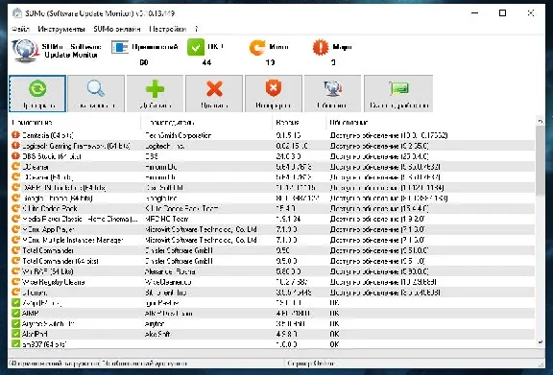Click the Alexander Roshal company cell

click(x=170, y=271)
